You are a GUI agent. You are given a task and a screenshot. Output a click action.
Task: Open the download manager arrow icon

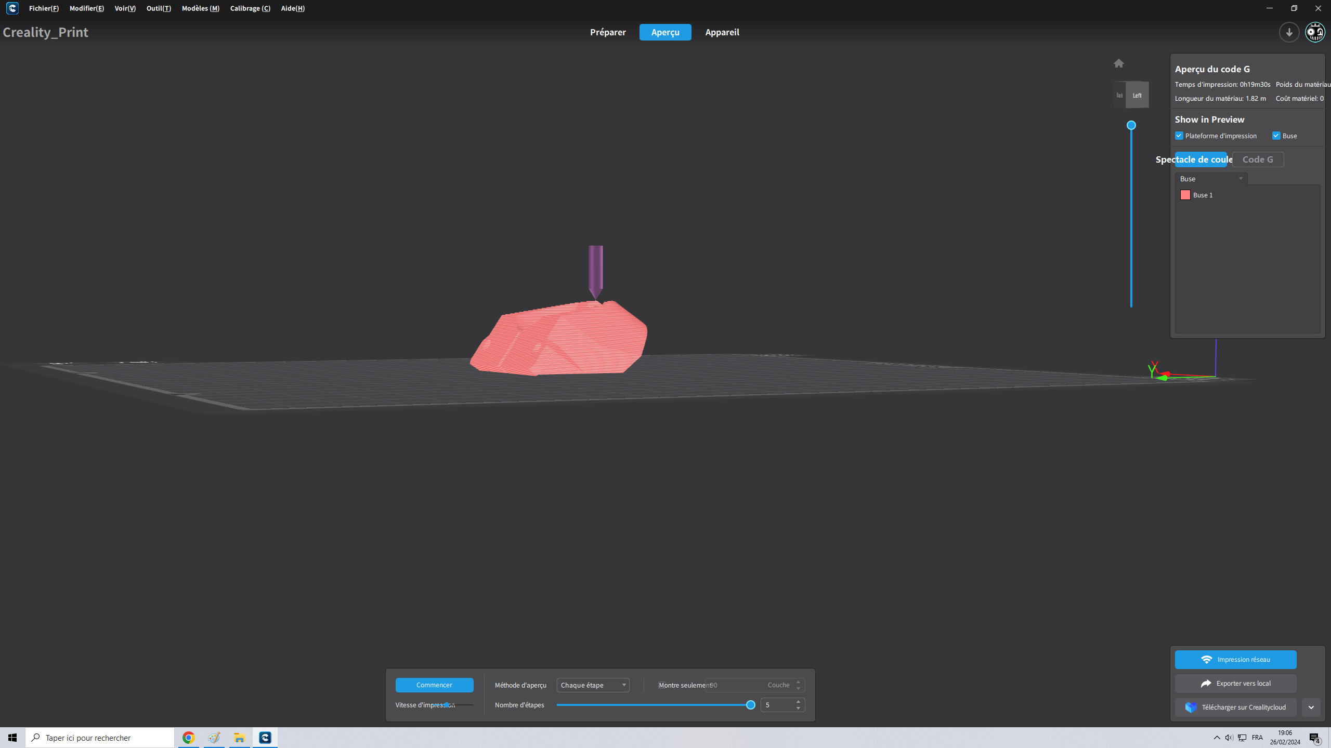coord(1289,32)
